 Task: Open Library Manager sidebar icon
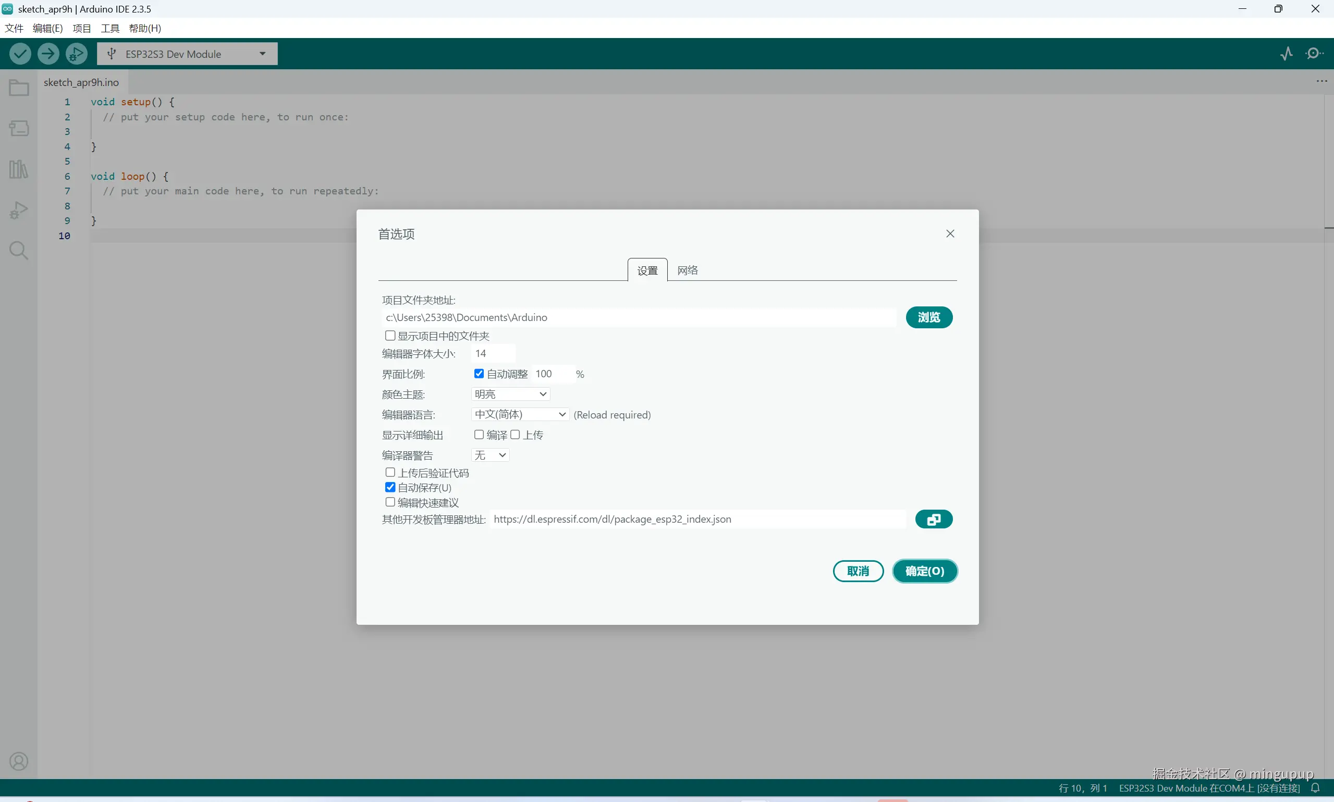click(x=19, y=169)
